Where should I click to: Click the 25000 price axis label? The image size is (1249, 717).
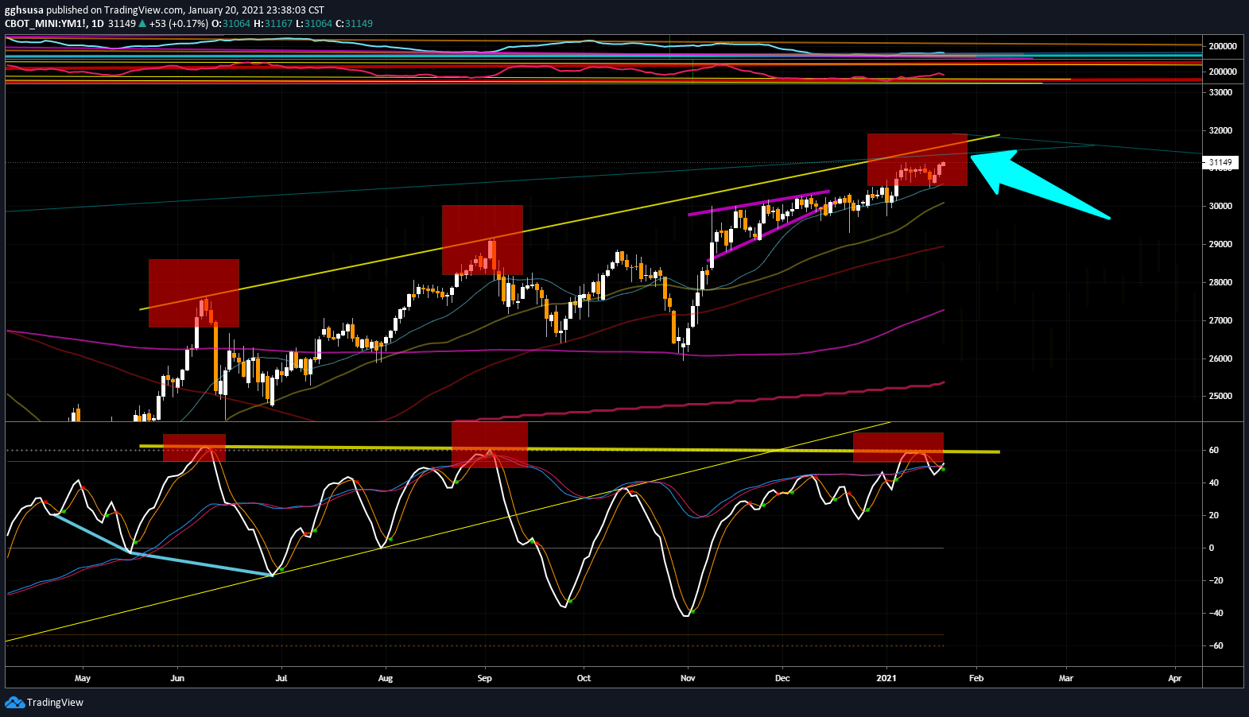tap(1220, 396)
